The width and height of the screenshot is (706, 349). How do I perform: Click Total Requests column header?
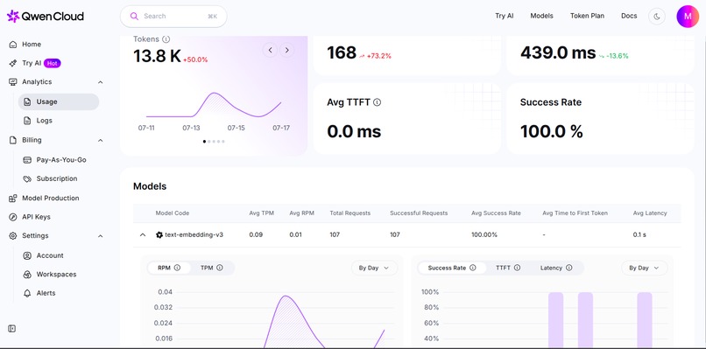click(350, 213)
